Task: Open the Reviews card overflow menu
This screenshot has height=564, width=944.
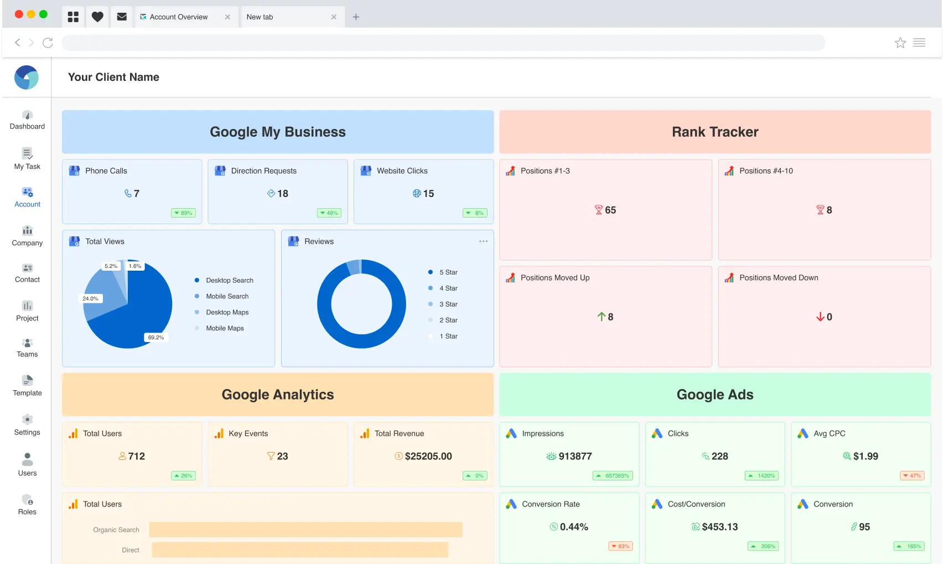Action: (483, 241)
